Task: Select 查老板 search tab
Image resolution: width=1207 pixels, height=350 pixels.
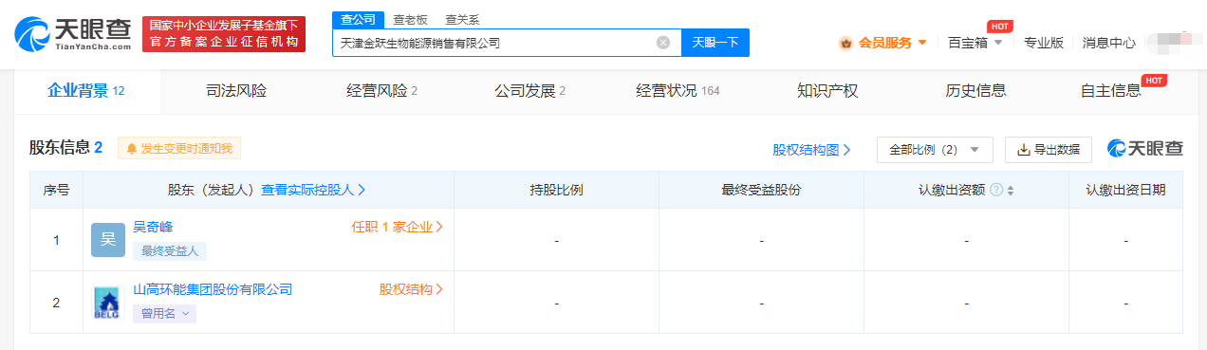Action: 411,20
